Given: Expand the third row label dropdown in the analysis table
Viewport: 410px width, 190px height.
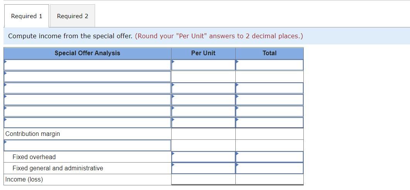Looking at the screenshot, I should 87,88.
